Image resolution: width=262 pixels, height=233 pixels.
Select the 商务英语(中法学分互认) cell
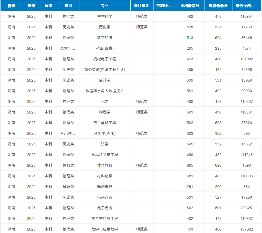point(105,70)
